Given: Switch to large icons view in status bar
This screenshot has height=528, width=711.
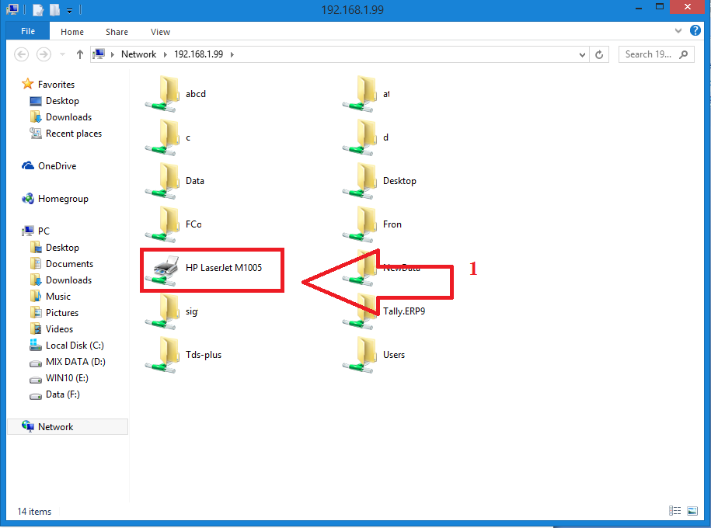Looking at the screenshot, I should tap(692, 511).
